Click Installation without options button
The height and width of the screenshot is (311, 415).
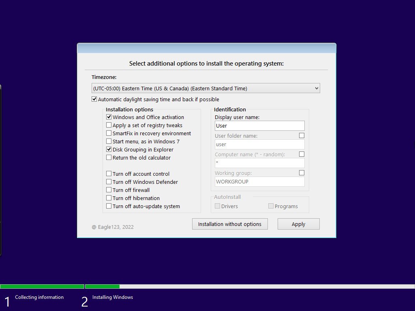click(230, 224)
